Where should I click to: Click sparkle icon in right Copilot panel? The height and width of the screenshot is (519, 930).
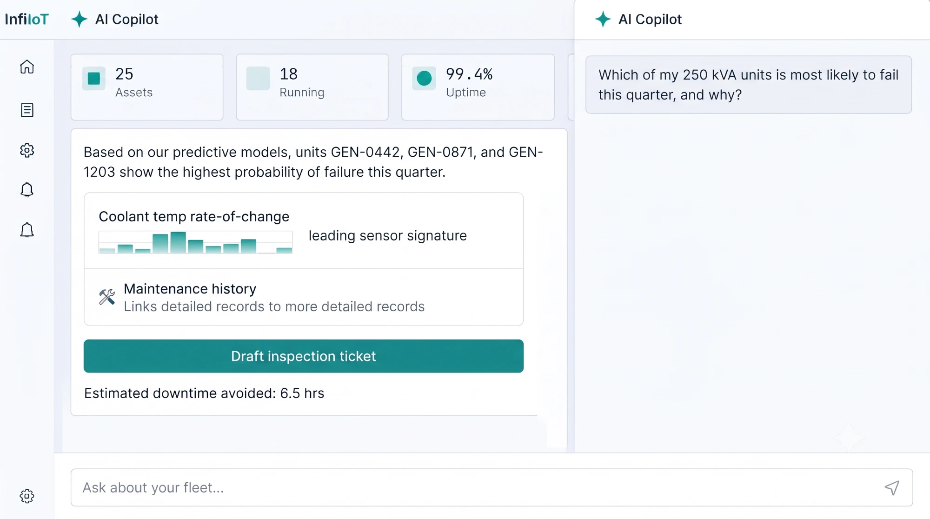pos(603,19)
